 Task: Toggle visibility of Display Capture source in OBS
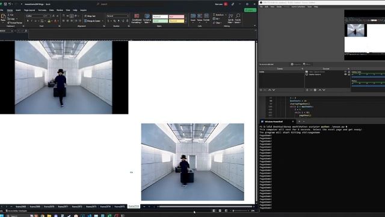[x=345, y=74]
